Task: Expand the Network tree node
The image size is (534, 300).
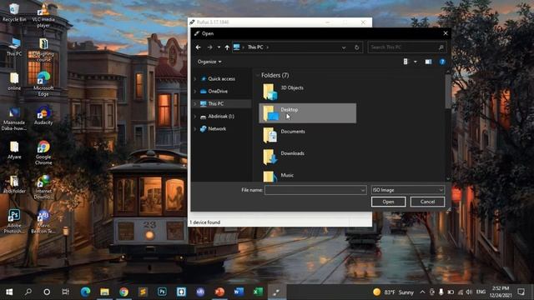Action: (x=195, y=129)
